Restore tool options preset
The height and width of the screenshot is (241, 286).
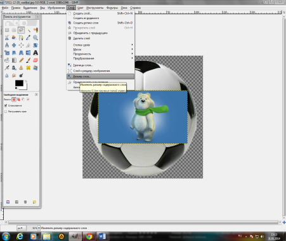point(16,202)
